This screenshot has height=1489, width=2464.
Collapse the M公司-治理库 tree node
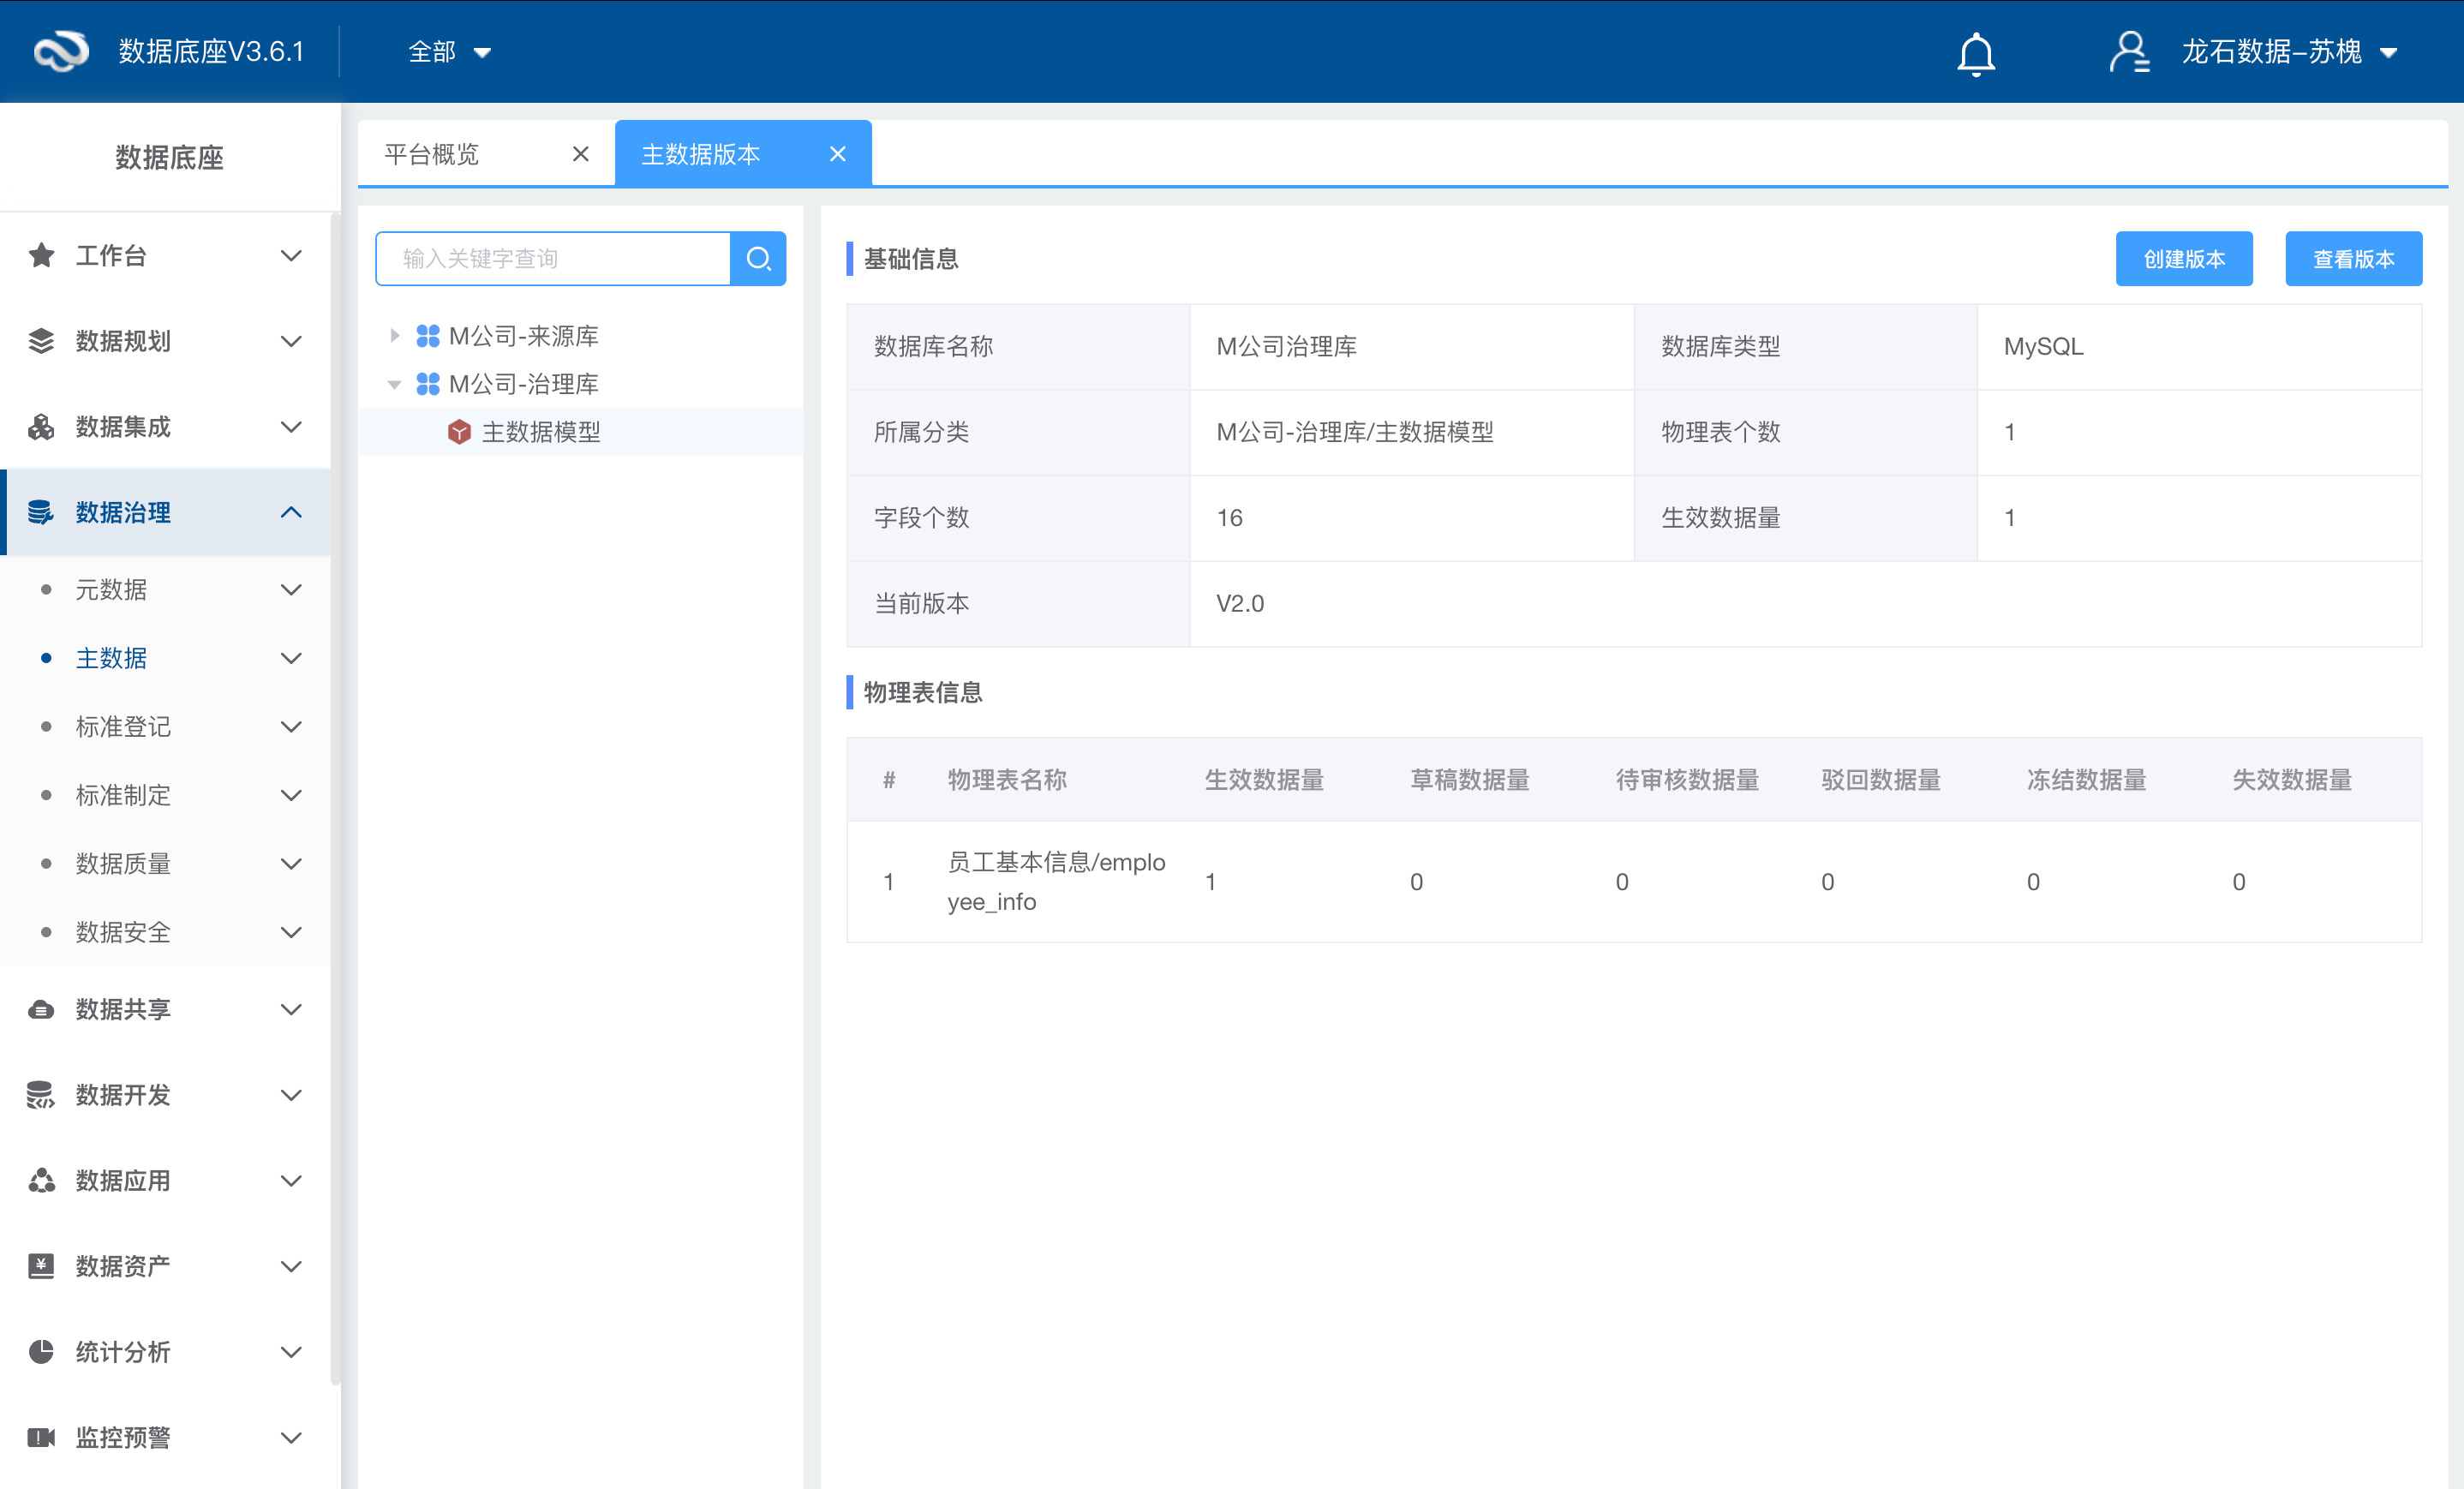(x=395, y=384)
